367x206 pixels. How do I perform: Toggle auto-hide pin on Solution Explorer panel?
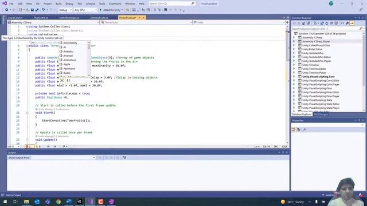pos(360,18)
